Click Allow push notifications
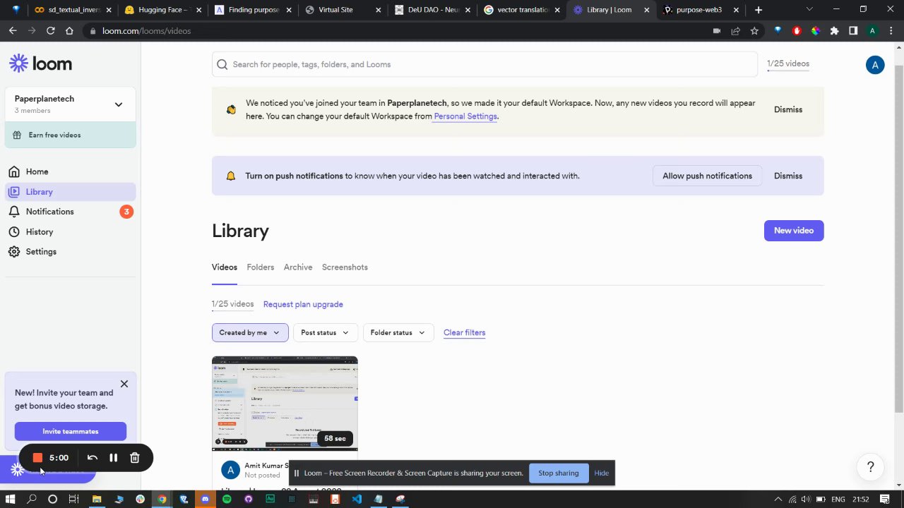This screenshot has height=508, width=904. (707, 176)
